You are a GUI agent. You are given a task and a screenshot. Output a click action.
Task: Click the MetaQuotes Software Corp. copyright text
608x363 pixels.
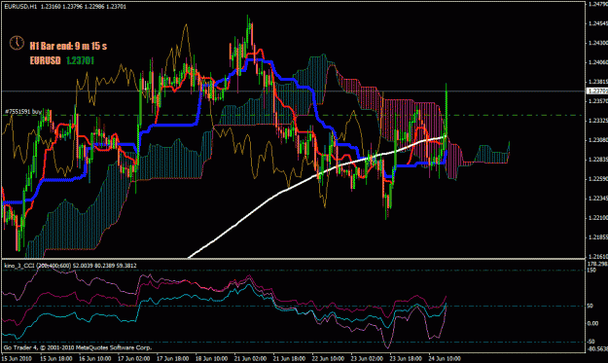tap(78, 347)
